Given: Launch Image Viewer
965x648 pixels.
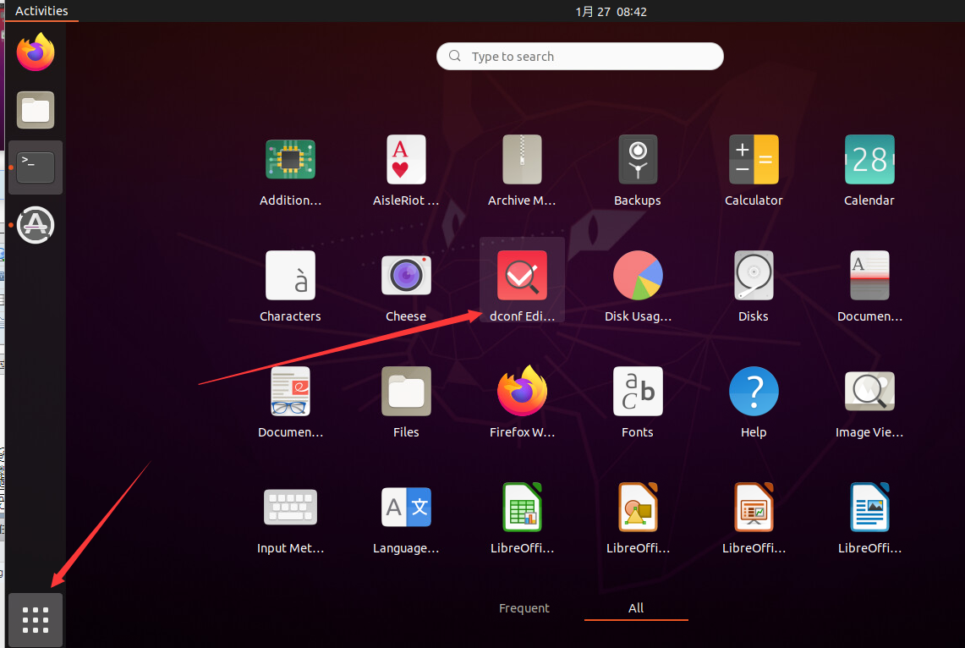Looking at the screenshot, I should [869, 391].
